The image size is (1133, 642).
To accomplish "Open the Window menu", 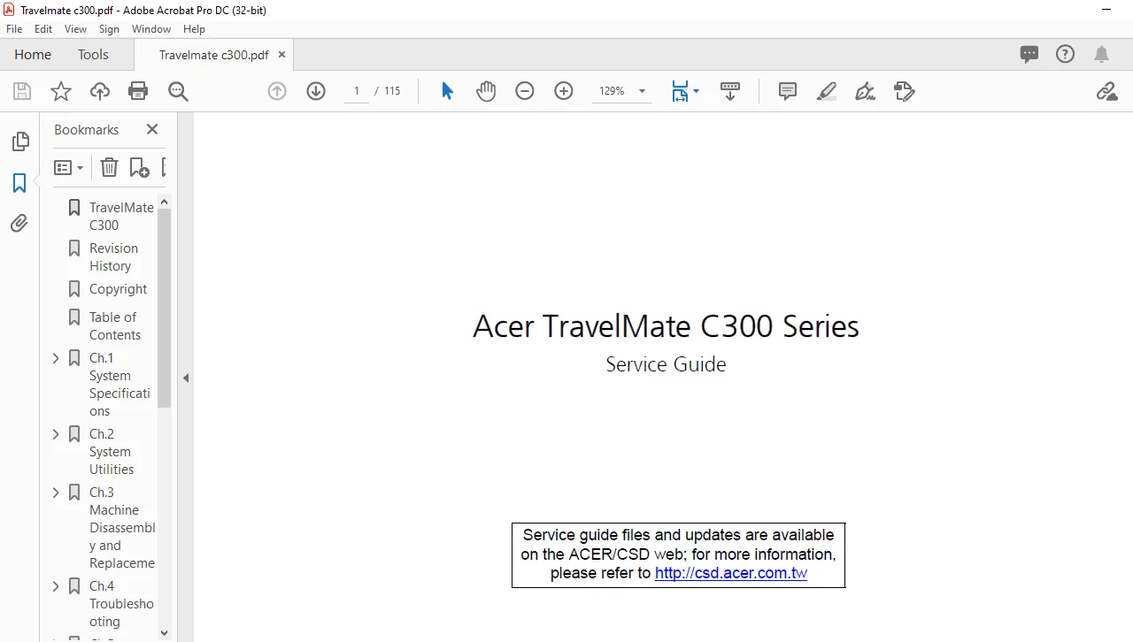I will 151,29.
